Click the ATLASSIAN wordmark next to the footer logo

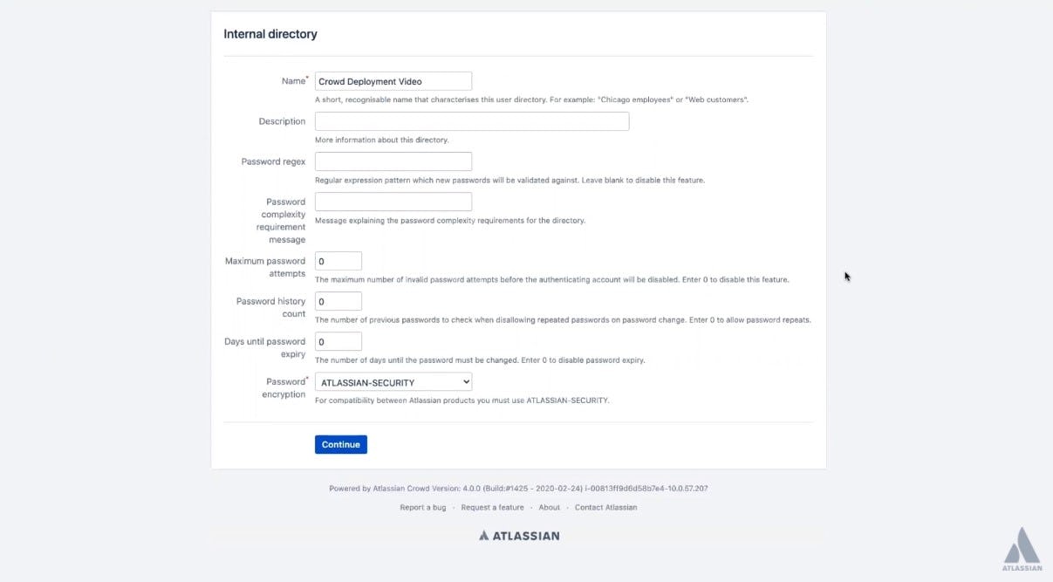[x=524, y=535]
